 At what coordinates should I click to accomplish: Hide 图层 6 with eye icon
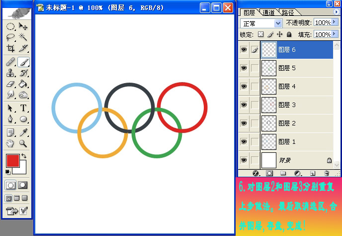244,50
